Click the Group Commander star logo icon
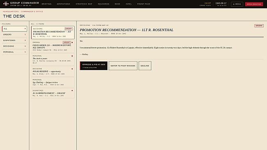The image size is (267, 150). (x=6, y=4)
